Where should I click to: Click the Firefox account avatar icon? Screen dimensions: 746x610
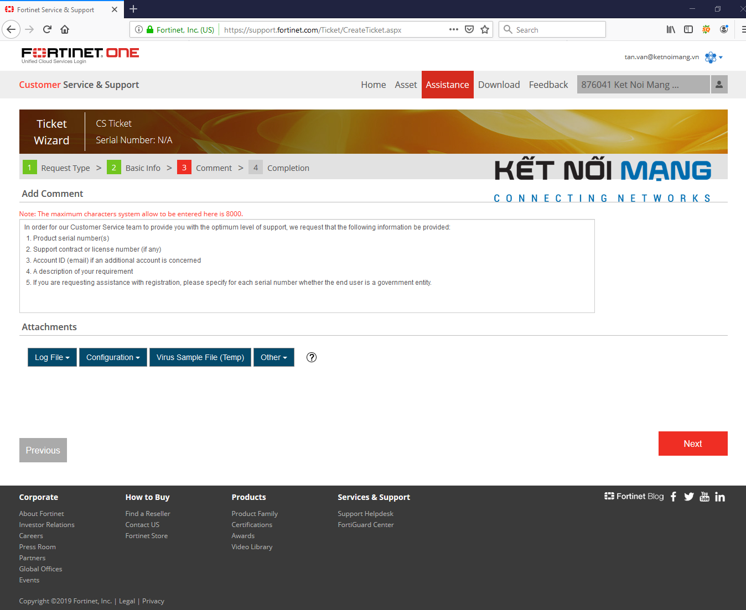tap(724, 29)
